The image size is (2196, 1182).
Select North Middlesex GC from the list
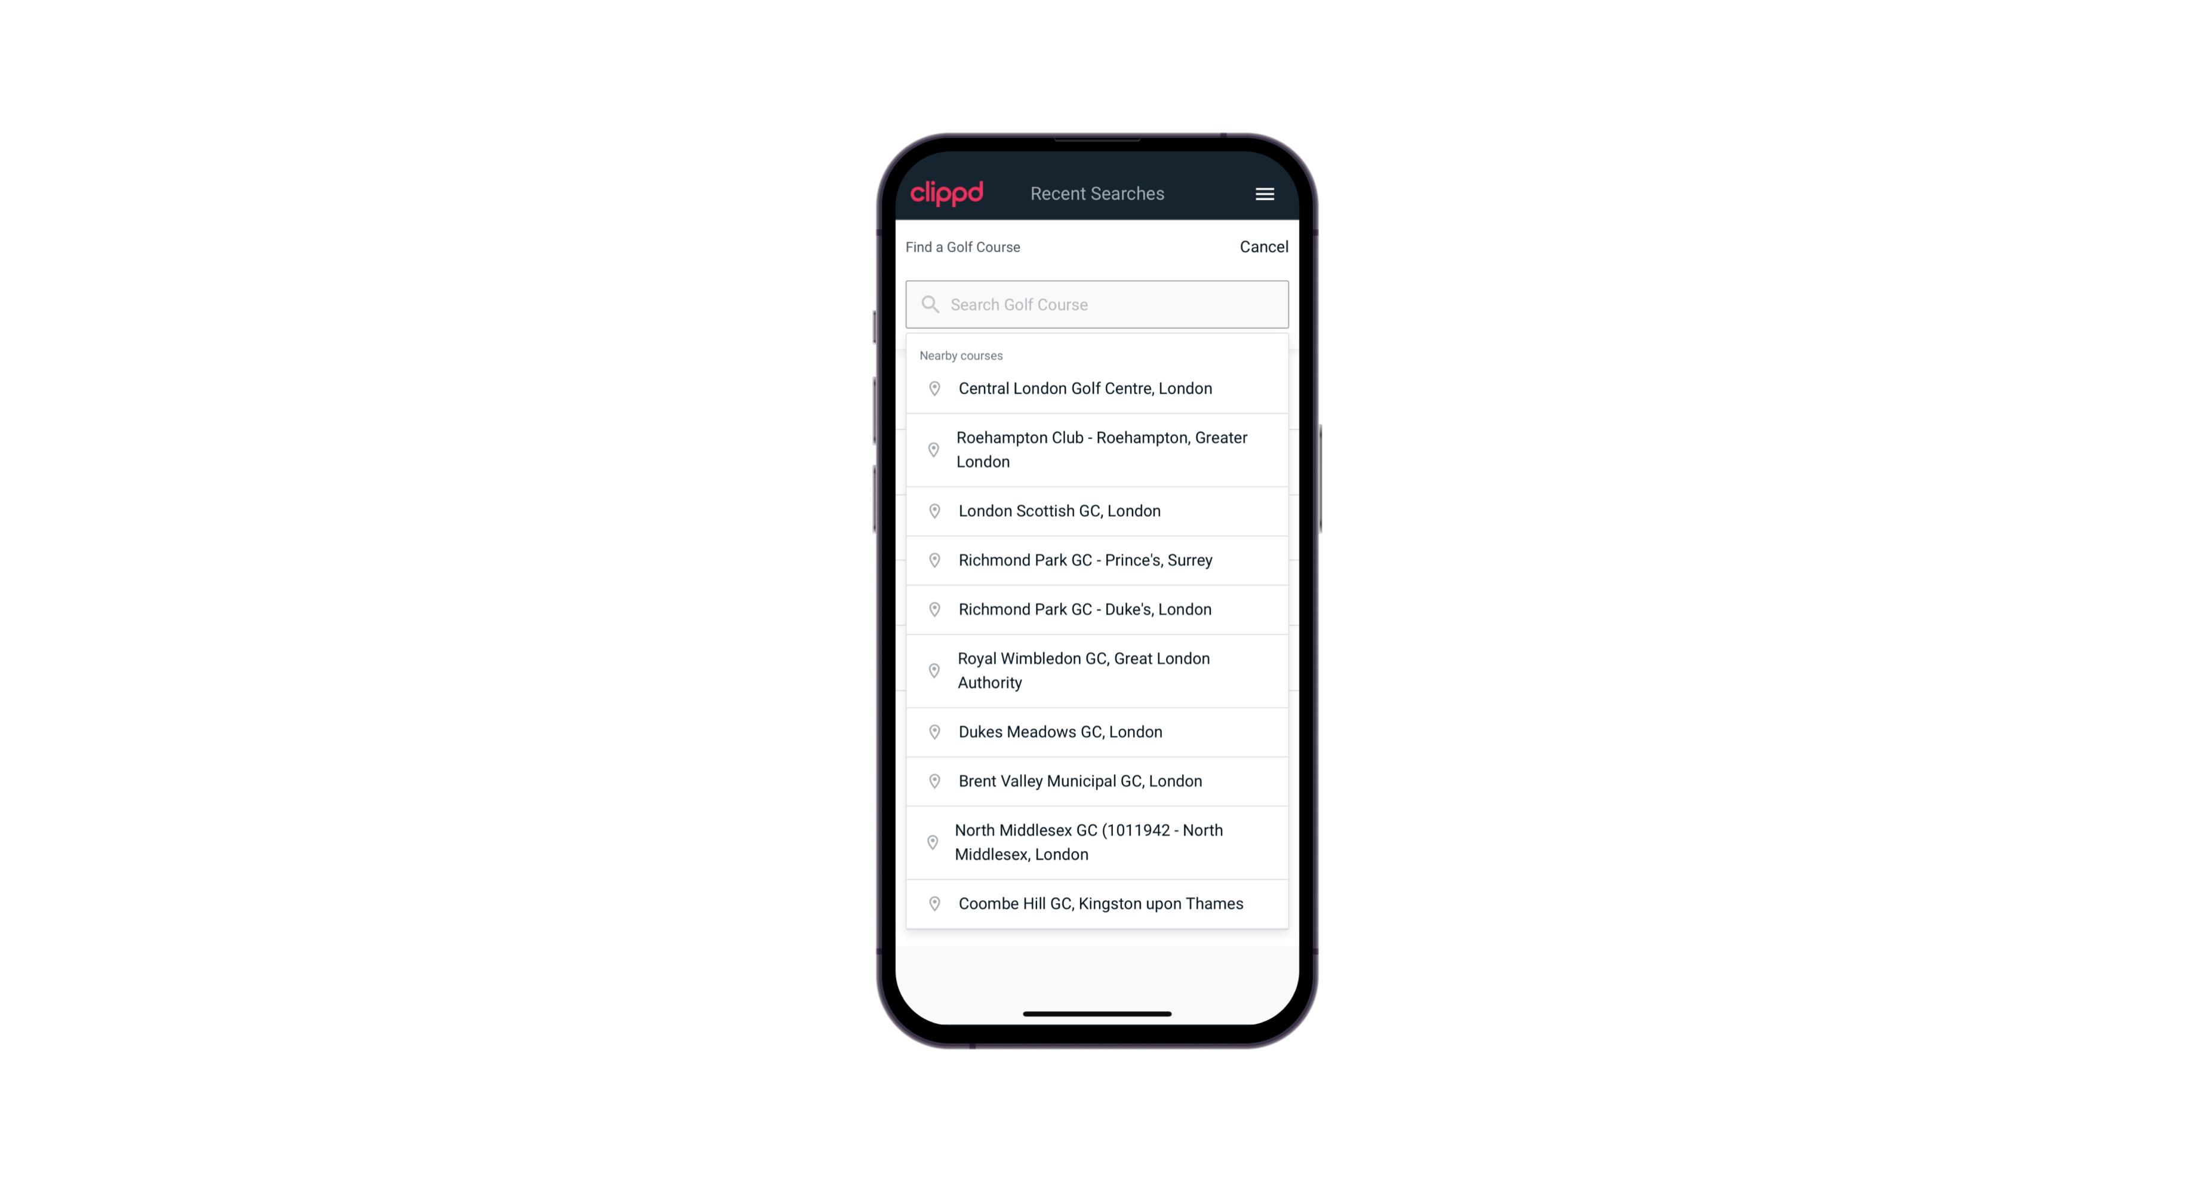click(1097, 842)
